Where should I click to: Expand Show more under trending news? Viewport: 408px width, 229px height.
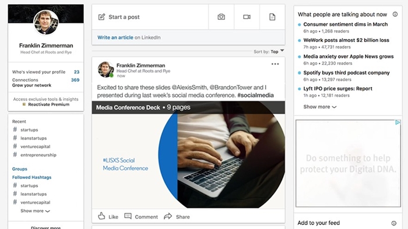pos(320,107)
